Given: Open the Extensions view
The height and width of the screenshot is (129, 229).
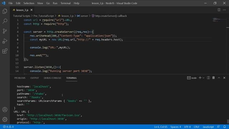Looking at the screenshot, I should 5,51.
